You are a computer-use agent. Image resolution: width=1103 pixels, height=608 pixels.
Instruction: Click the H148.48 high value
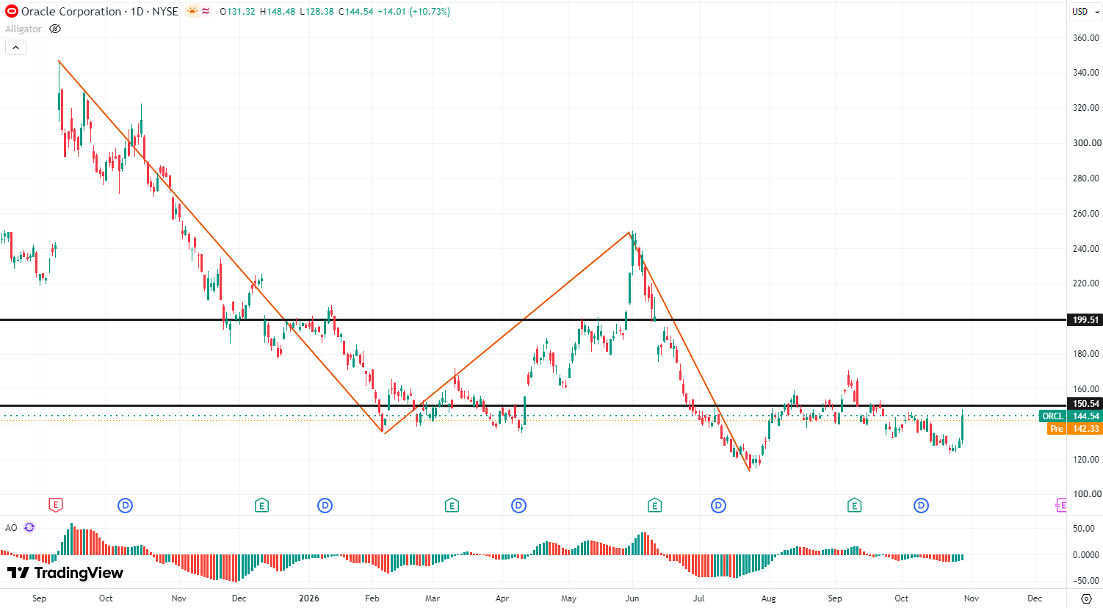[278, 12]
